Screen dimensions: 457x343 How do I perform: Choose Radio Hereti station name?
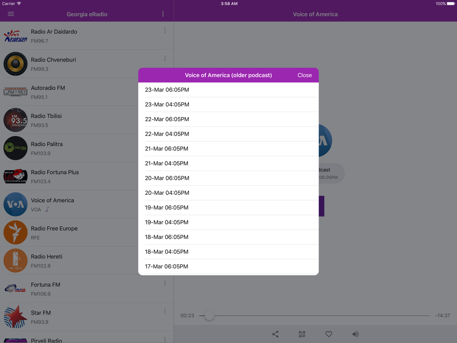[47, 257]
